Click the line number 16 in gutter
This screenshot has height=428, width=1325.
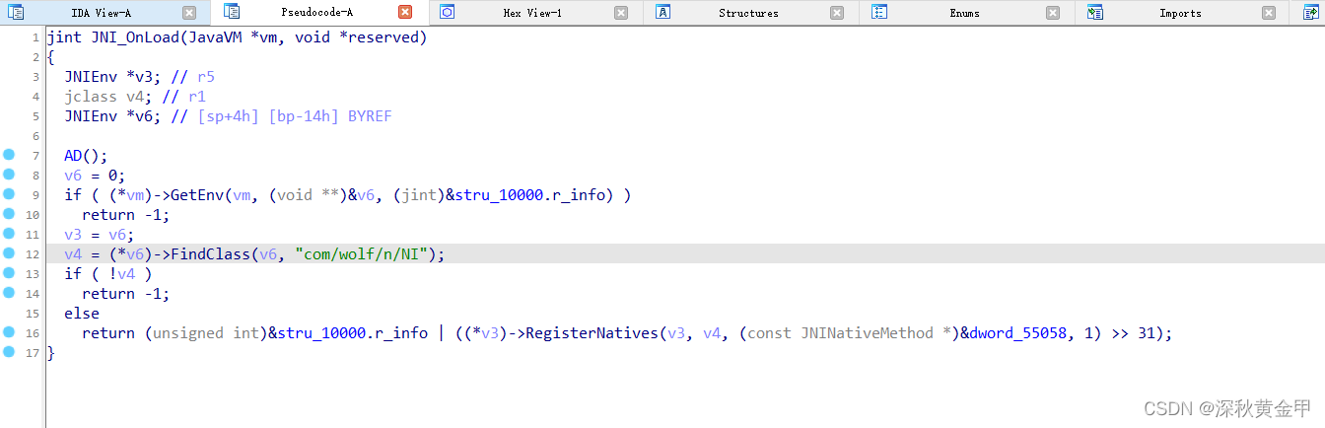[33, 333]
